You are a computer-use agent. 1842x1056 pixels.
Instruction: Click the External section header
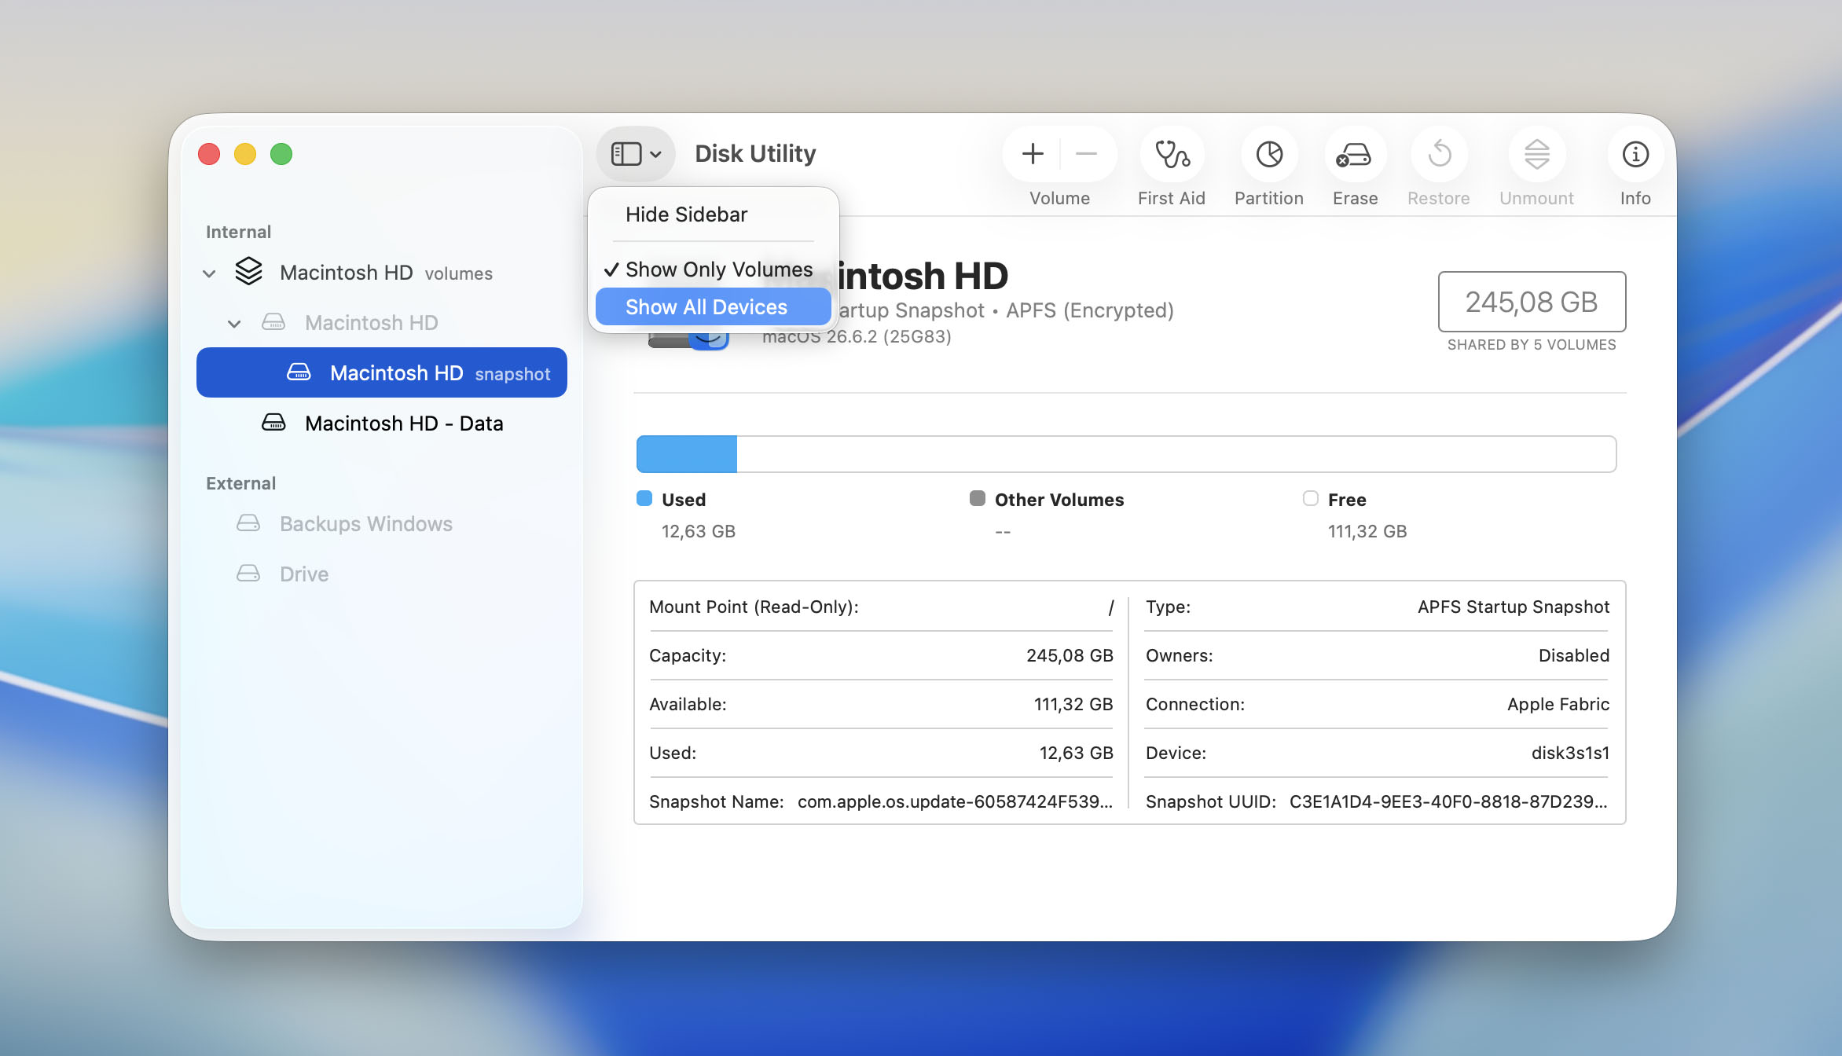pos(240,483)
